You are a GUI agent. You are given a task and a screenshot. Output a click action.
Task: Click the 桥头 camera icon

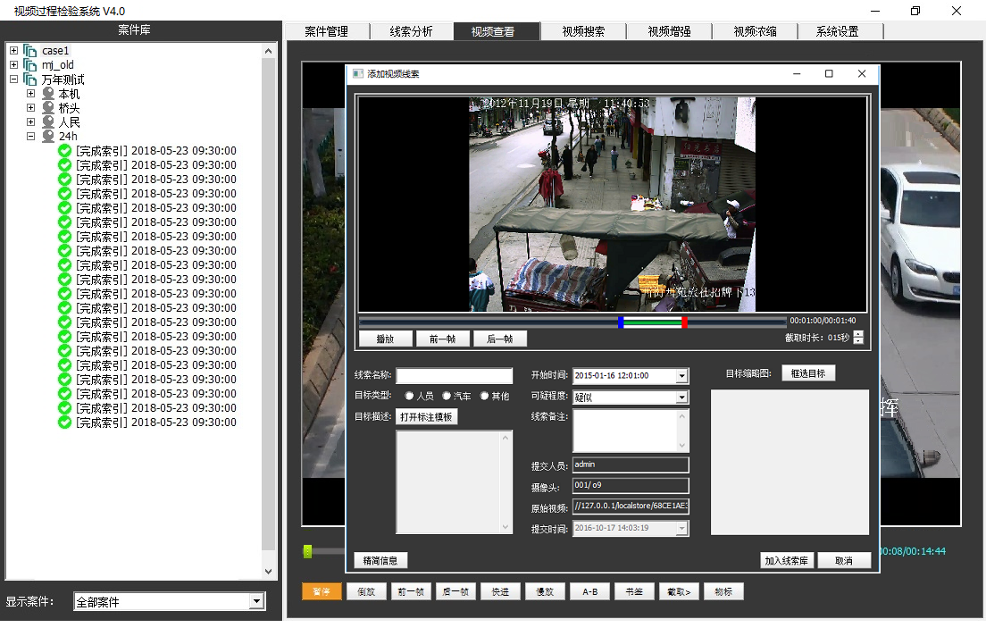(x=48, y=108)
